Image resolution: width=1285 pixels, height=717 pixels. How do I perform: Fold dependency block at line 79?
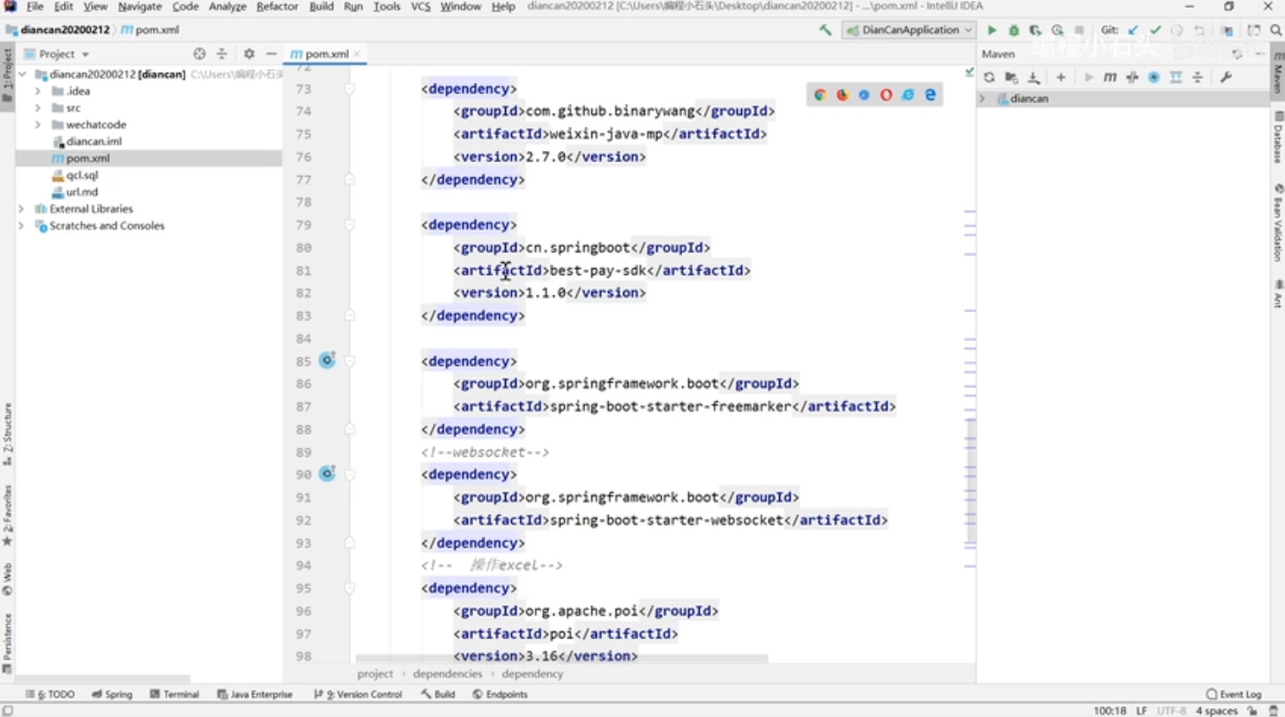(x=350, y=225)
